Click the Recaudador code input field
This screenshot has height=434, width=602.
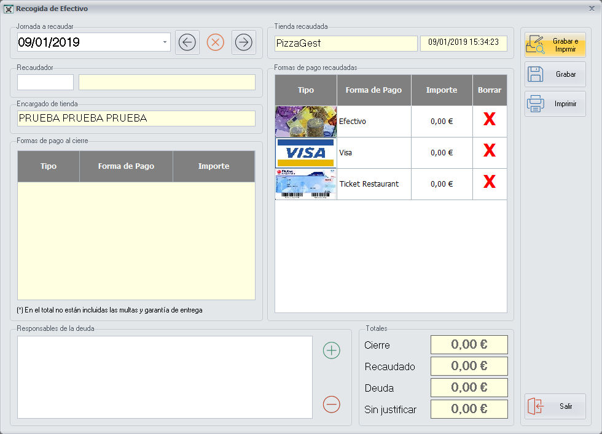(45, 82)
